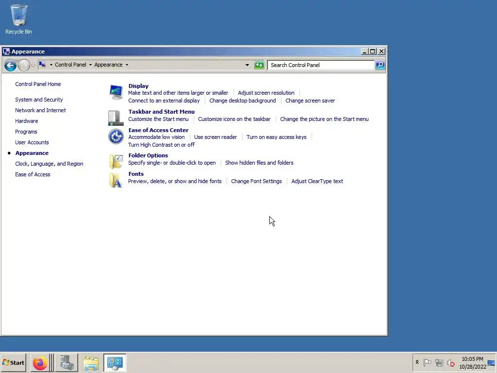Click Customize icons on the taskbar
The height and width of the screenshot is (373, 497).
coord(234,119)
